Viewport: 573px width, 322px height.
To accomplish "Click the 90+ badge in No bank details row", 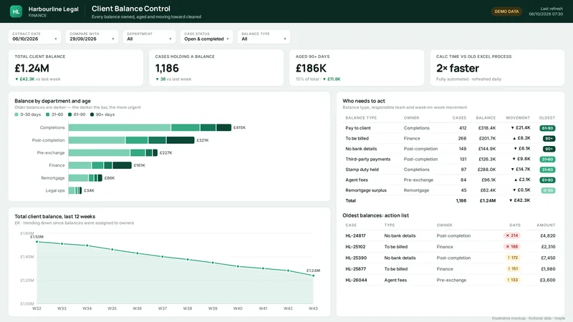I will (549, 149).
